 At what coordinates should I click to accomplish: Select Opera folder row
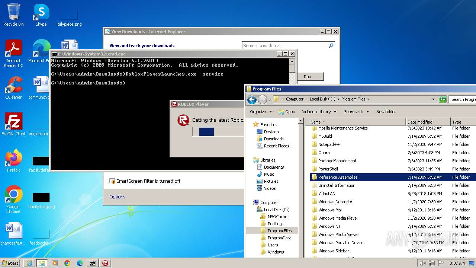pyautogui.click(x=393, y=153)
